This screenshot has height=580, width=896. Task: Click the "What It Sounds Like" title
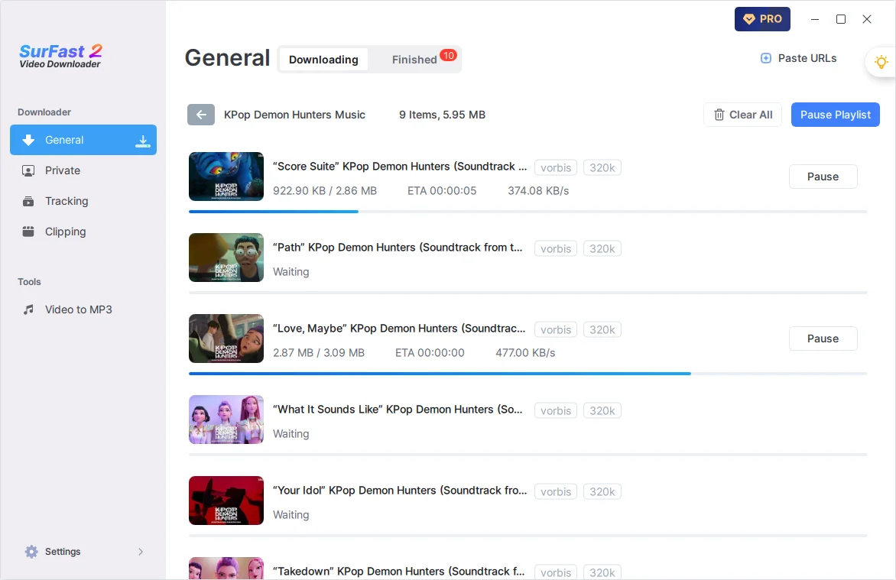click(398, 409)
